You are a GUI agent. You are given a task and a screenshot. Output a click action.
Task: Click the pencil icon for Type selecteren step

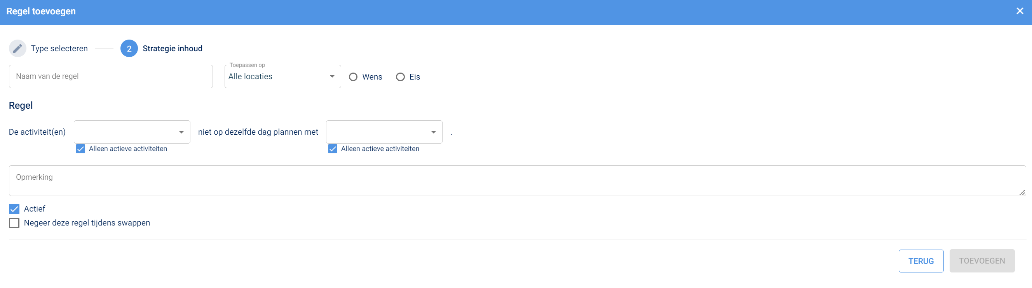(x=17, y=49)
